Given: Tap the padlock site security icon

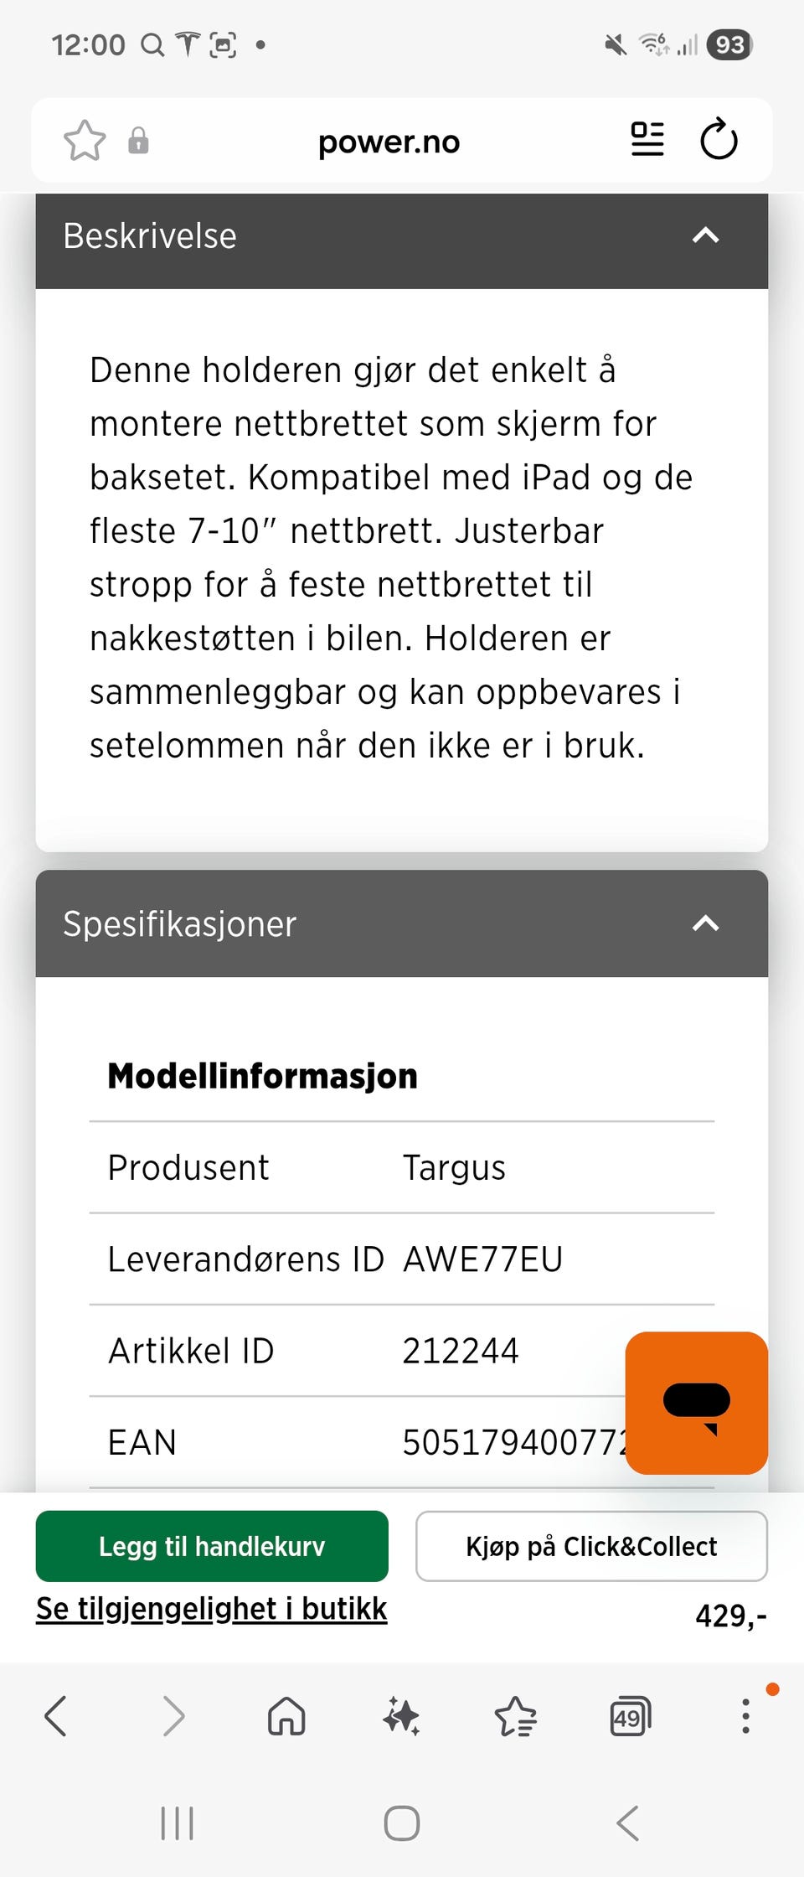Looking at the screenshot, I should tap(138, 141).
